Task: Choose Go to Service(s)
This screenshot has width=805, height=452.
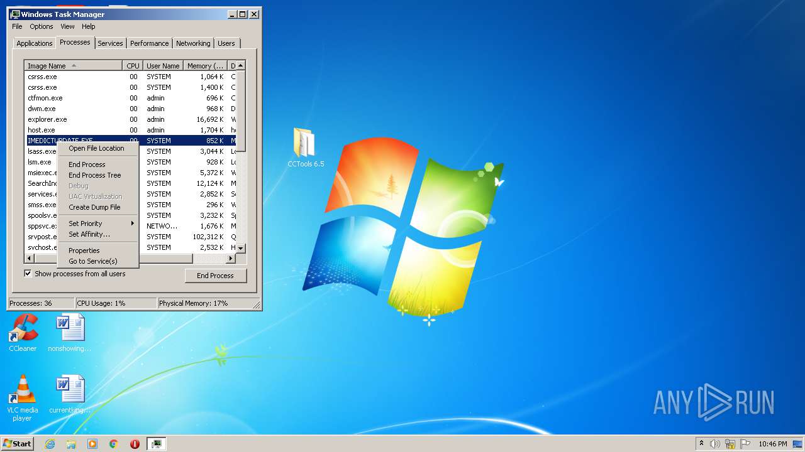Action: pos(97,261)
